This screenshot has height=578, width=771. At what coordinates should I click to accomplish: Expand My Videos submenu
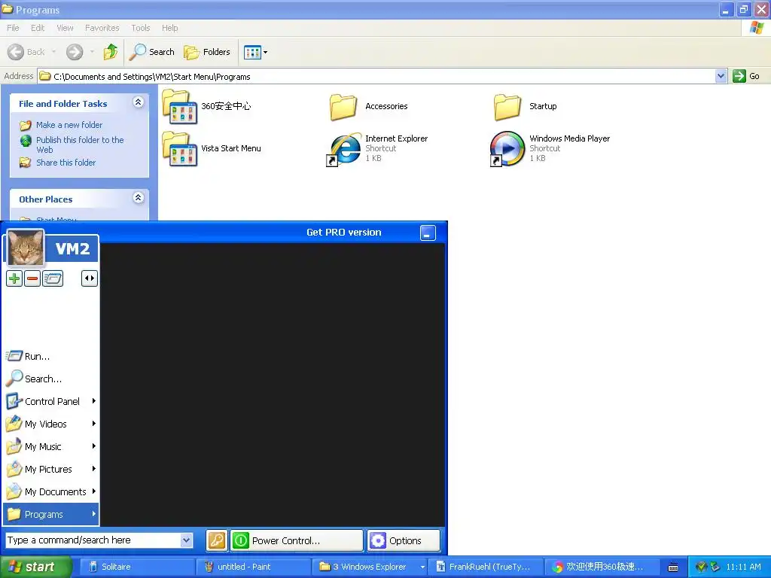point(51,424)
